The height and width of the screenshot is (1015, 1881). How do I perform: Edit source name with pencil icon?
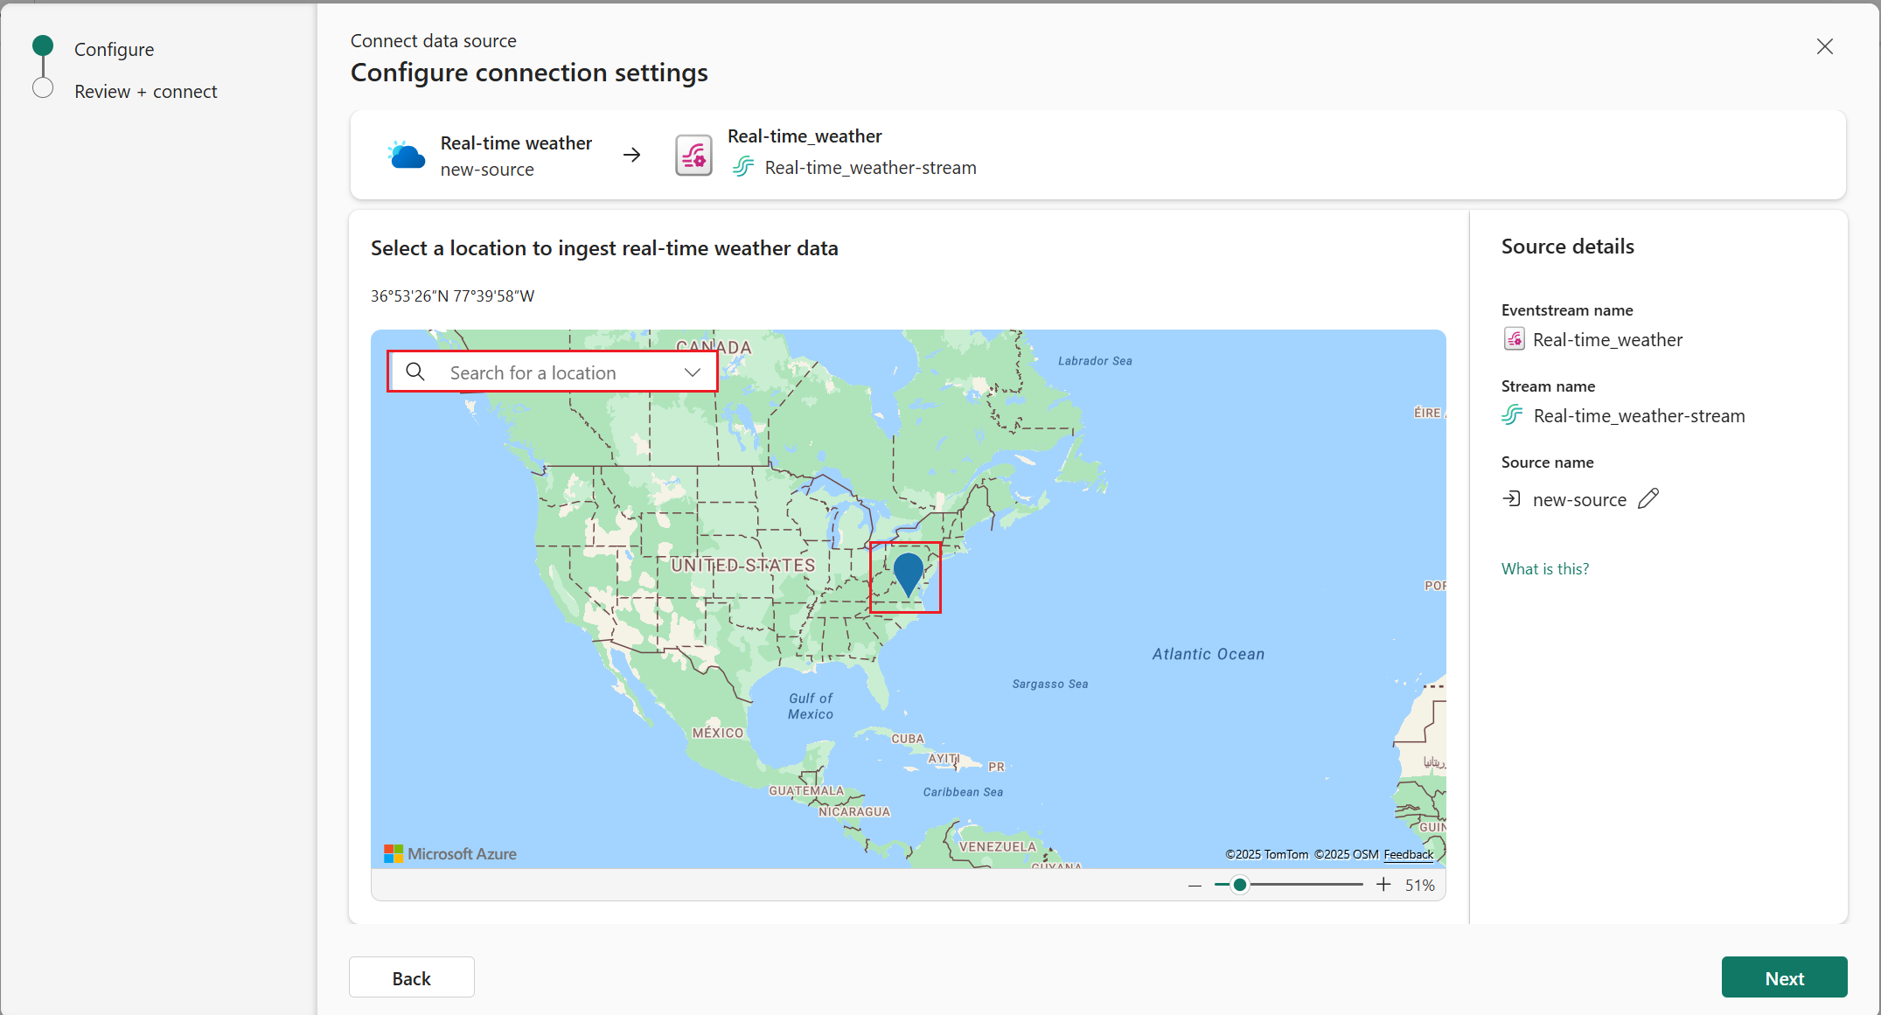point(1648,498)
